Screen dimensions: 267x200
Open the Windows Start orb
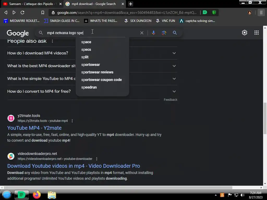(7, 195)
